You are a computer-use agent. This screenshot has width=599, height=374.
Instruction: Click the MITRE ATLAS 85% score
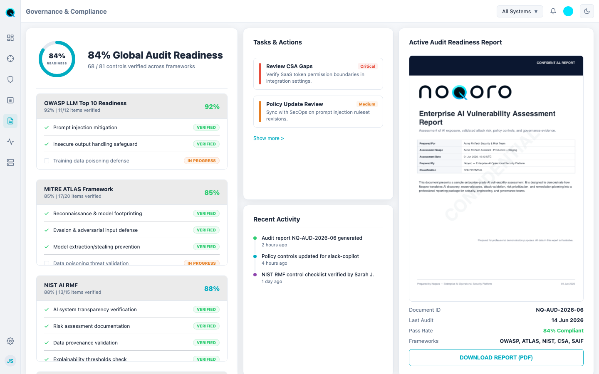click(212, 193)
